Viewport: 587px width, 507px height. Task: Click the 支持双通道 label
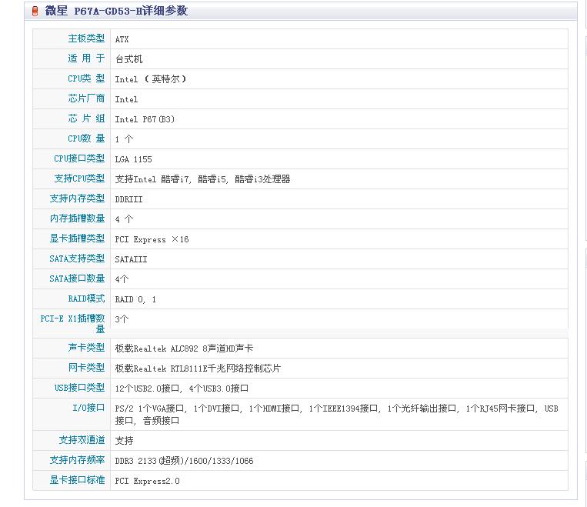pyautogui.click(x=82, y=440)
